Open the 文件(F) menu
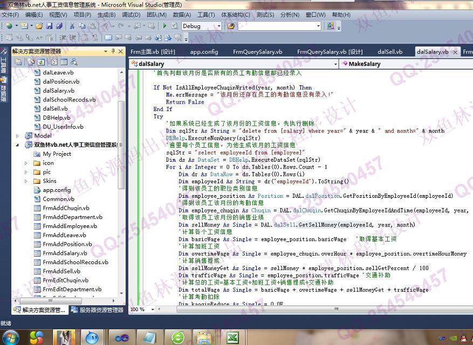This screenshot has width=473, height=345. (x=10, y=15)
